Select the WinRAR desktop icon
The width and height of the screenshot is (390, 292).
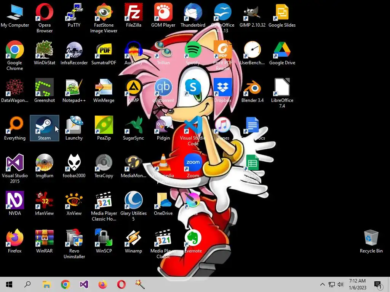44,238
